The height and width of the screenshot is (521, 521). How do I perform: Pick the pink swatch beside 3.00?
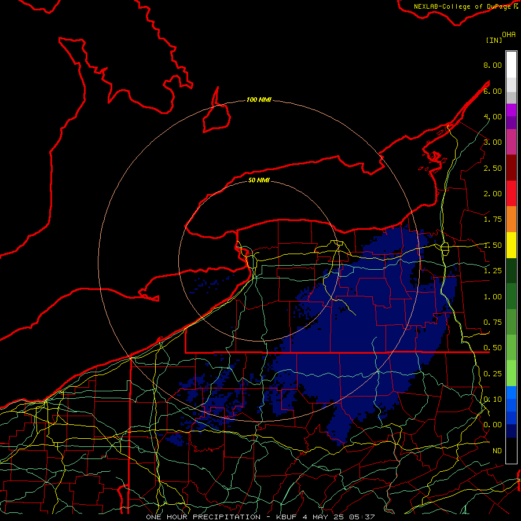click(511, 142)
